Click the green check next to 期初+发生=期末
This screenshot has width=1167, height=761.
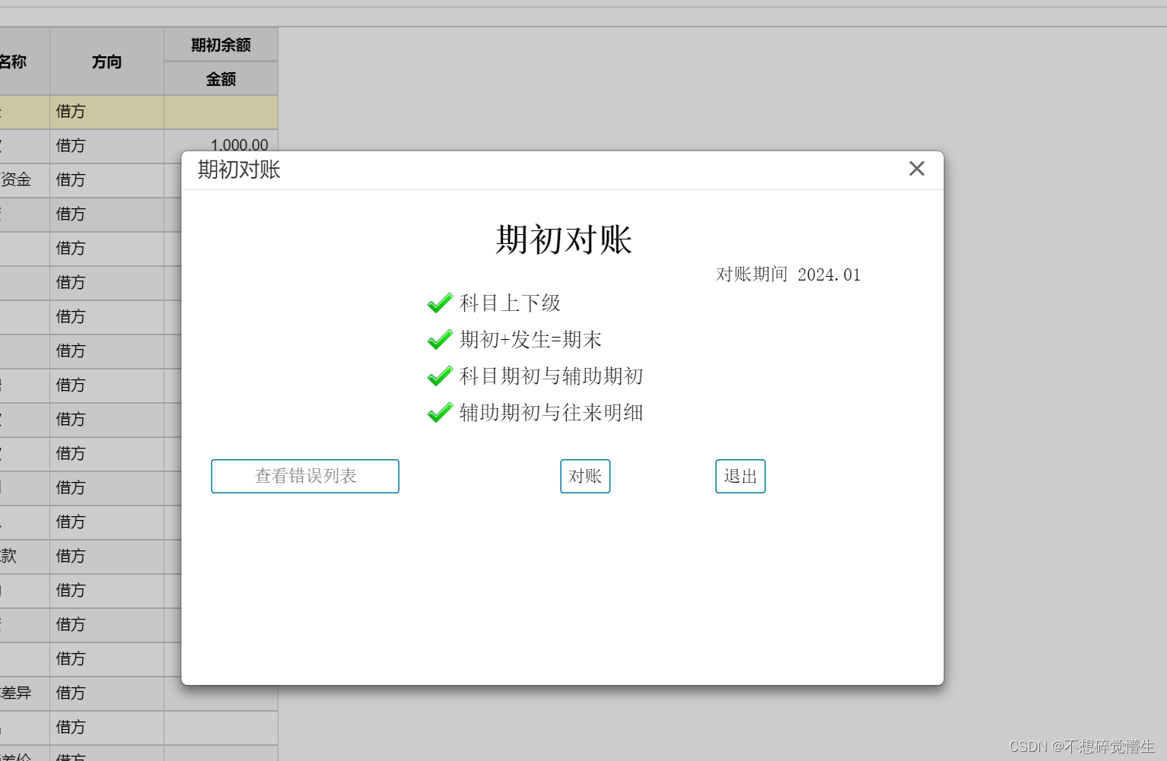[440, 340]
